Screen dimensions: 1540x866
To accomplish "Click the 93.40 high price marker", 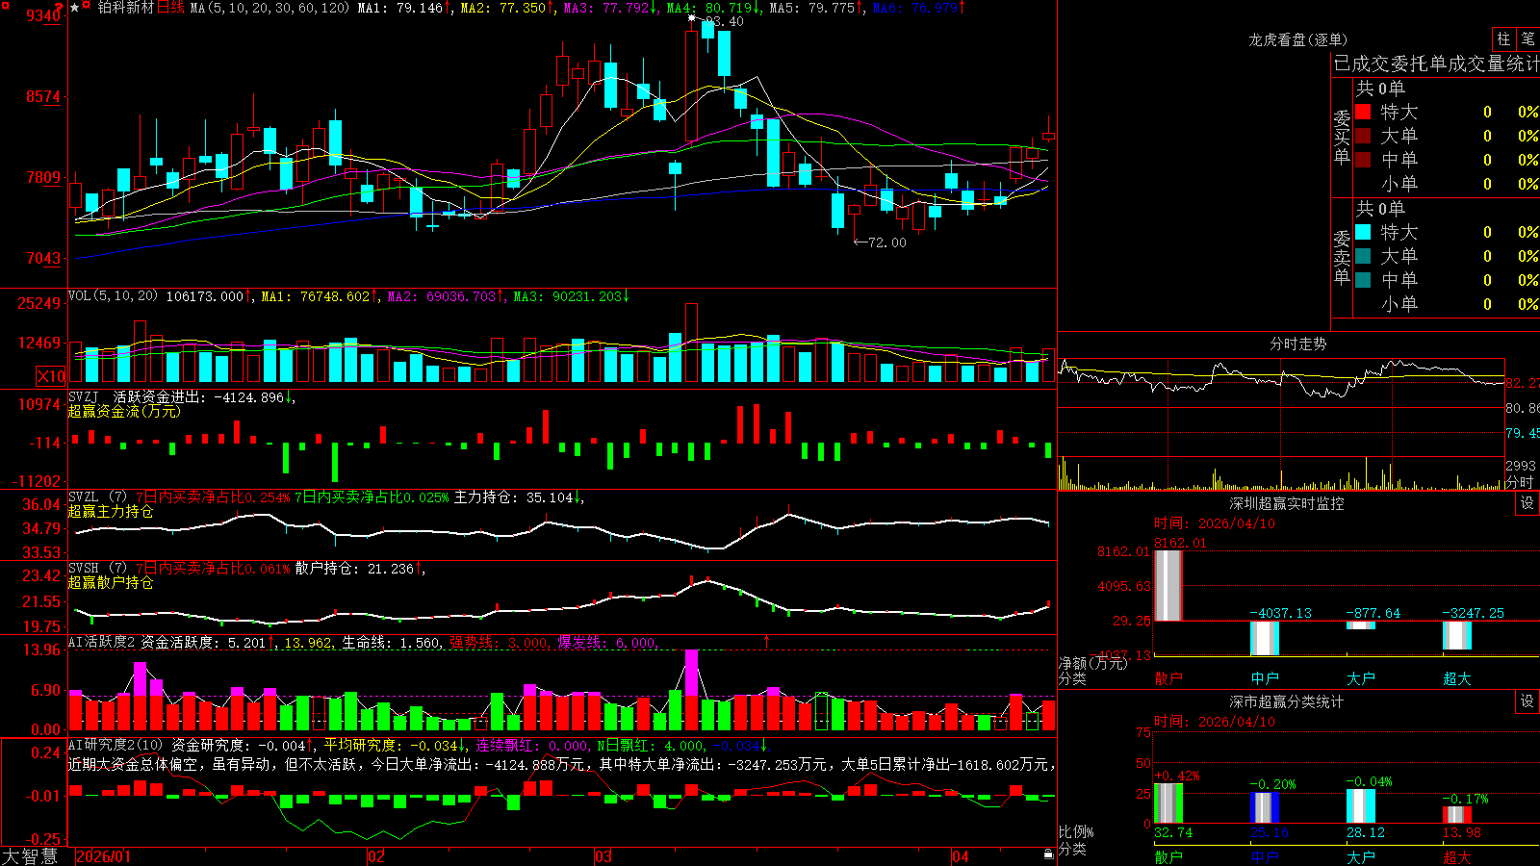I will pos(724,21).
